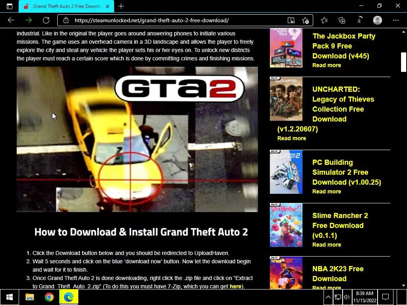Open The Jackbox Party Pack 9 Free Download link

[344, 46]
